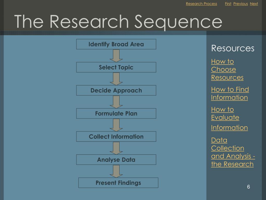Select the Analyse Data box
The width and height of the screenshot is (266, 200).
click(116, 160)
